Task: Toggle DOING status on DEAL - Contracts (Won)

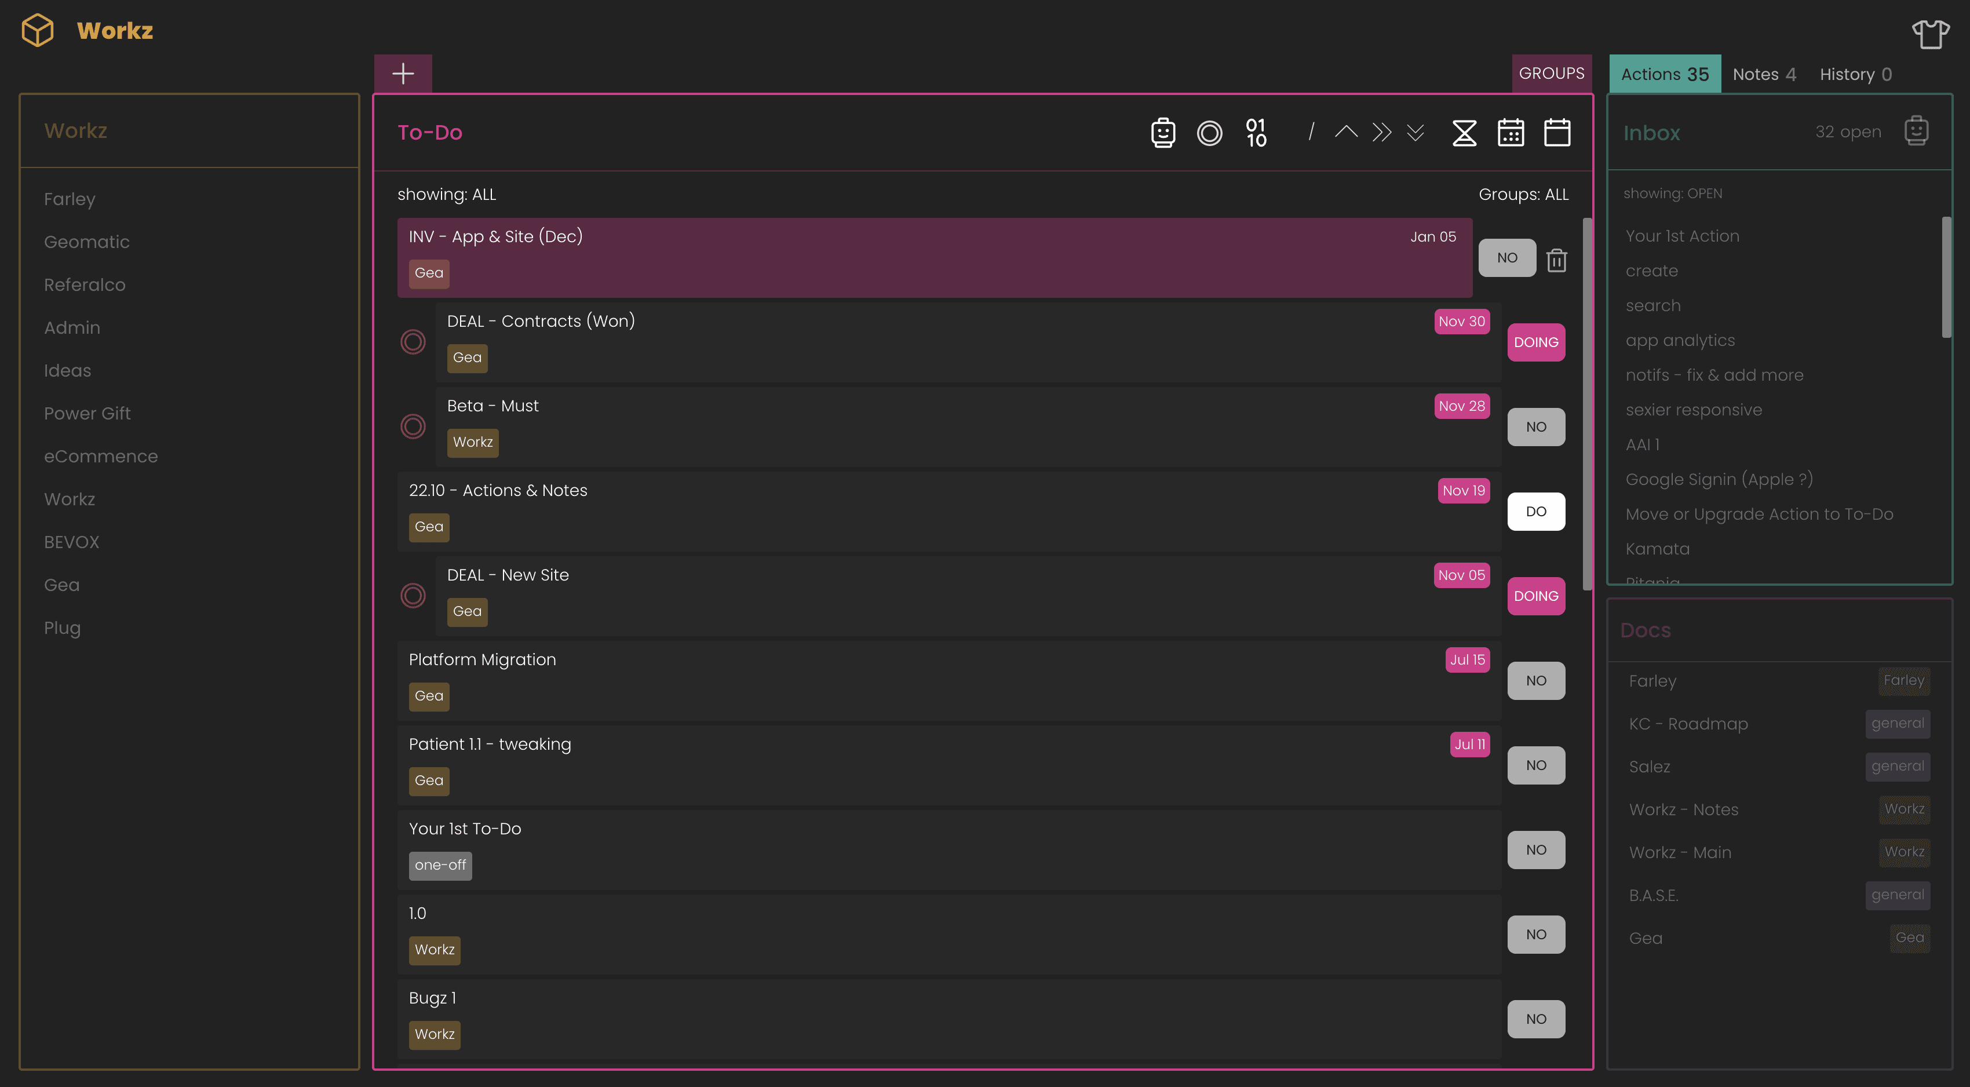Action: [x=1535, y=342]
